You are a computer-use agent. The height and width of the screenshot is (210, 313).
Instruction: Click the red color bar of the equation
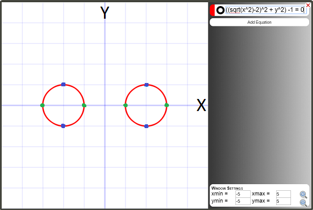[x=212, y=10]
